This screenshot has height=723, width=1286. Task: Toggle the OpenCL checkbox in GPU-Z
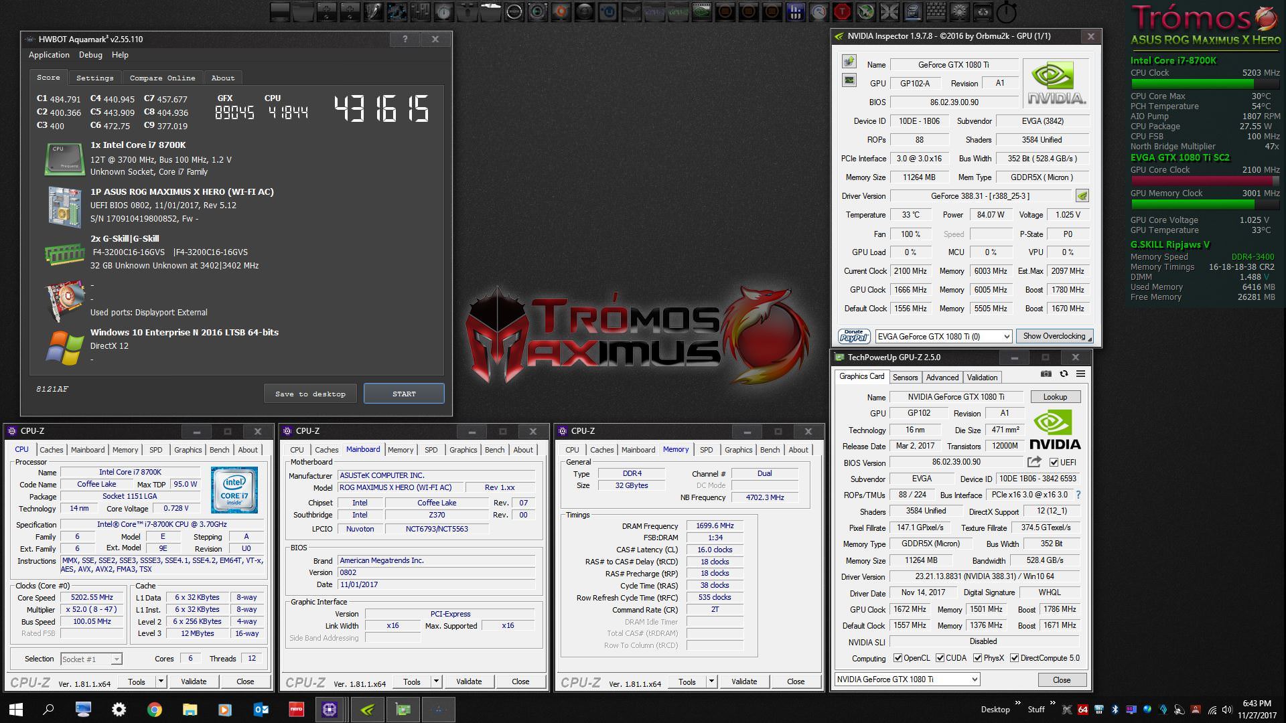point(898,658)
